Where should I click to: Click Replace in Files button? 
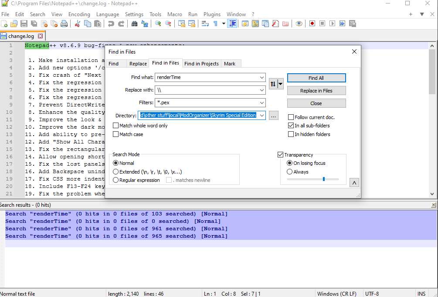[x=316, y=91]
